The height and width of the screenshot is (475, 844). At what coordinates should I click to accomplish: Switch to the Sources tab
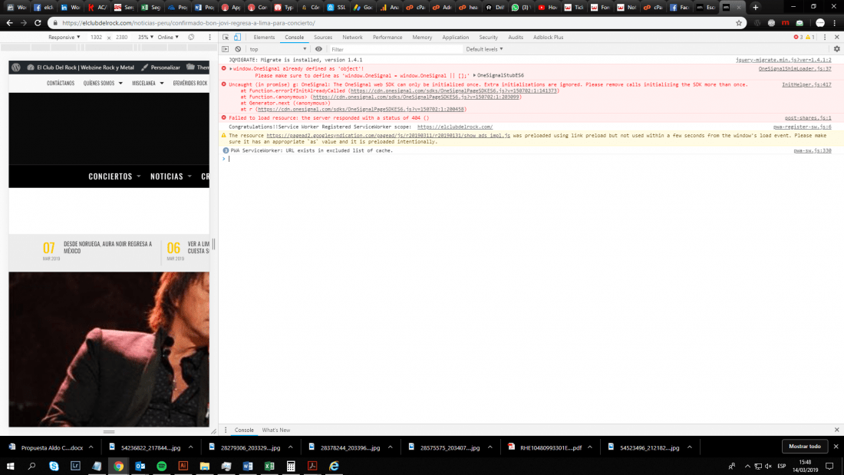coord(323,37)
